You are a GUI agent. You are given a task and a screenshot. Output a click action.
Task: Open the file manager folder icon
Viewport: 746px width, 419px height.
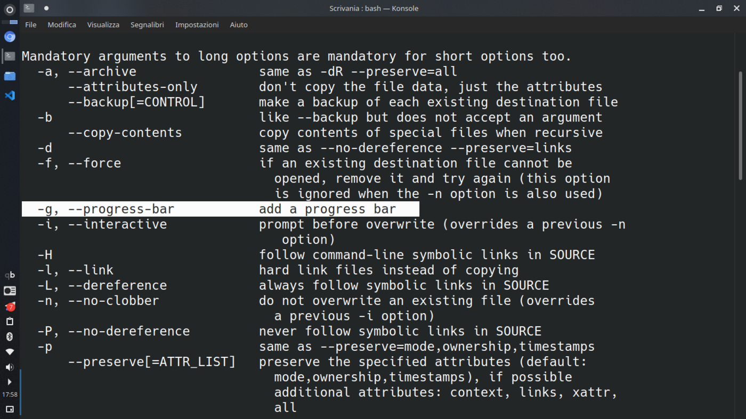[10, 76]
